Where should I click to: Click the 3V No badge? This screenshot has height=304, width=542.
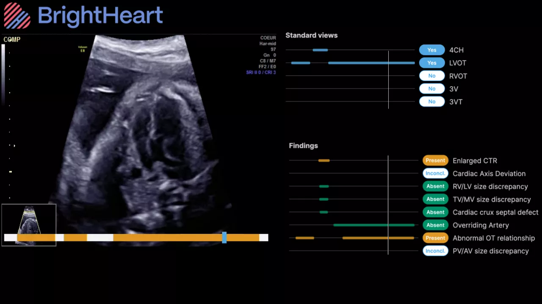432,89
